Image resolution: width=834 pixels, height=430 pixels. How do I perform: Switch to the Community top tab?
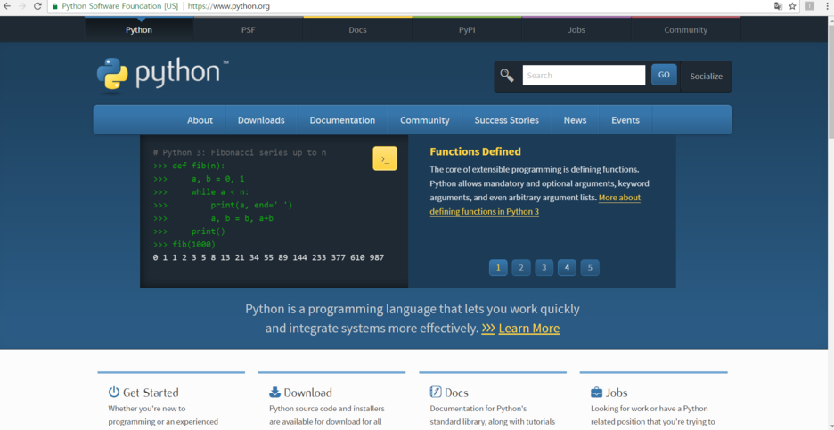click(685, 29)
